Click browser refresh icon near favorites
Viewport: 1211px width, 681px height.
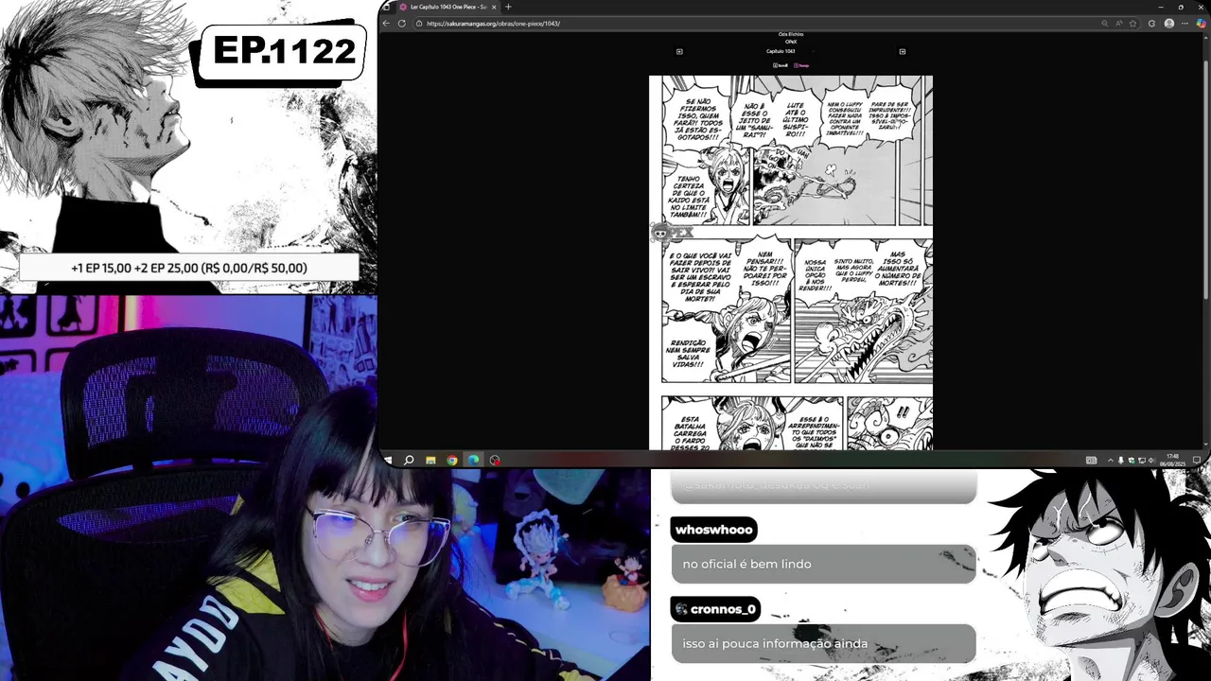pos(1151,23)
